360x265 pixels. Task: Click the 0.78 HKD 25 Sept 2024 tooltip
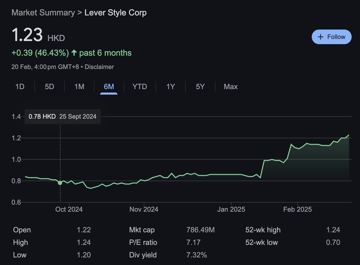(63, 117)
